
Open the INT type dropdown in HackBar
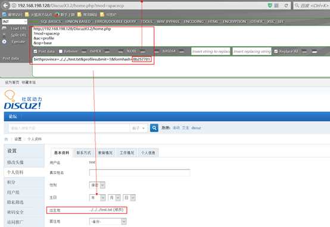point(15,21)
